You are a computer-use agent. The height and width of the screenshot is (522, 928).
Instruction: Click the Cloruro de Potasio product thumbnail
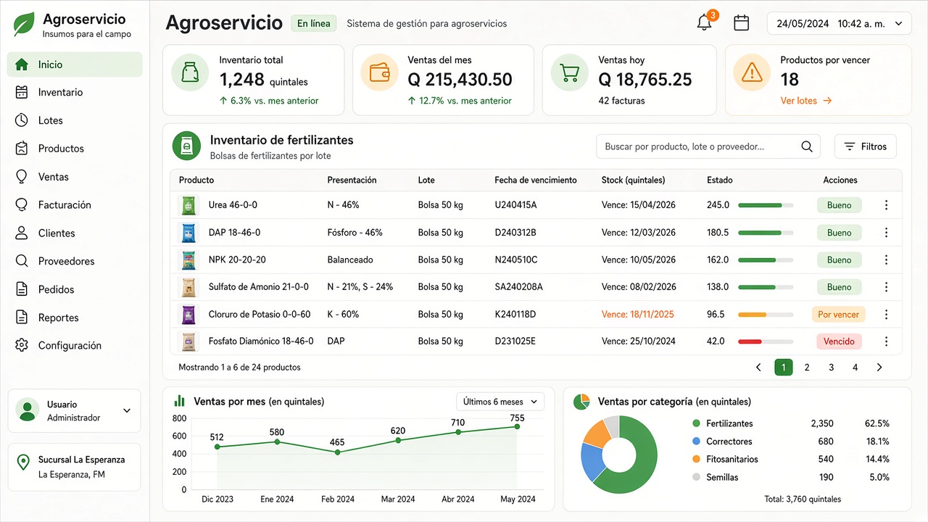tap(188, 315)
